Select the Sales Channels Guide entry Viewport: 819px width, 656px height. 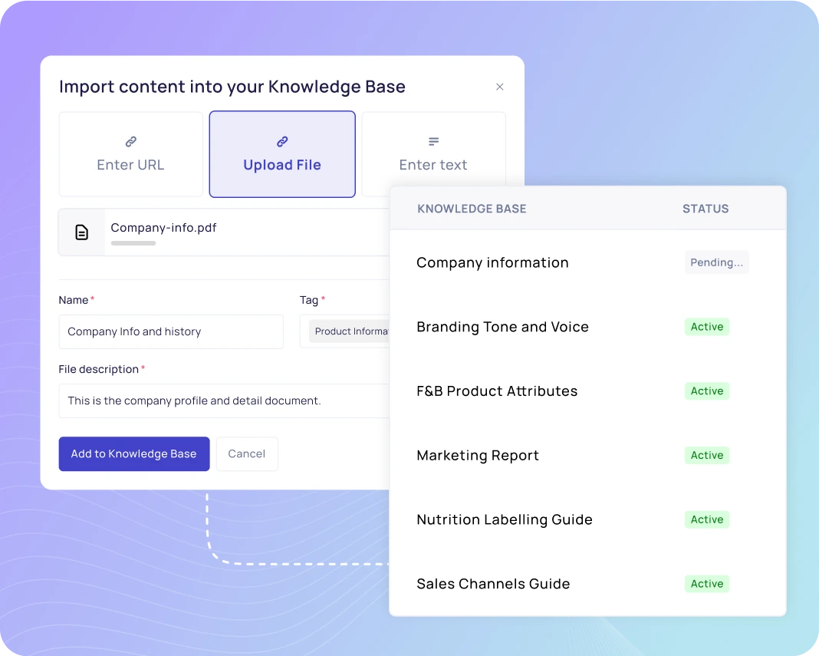(x=492, y=584)
